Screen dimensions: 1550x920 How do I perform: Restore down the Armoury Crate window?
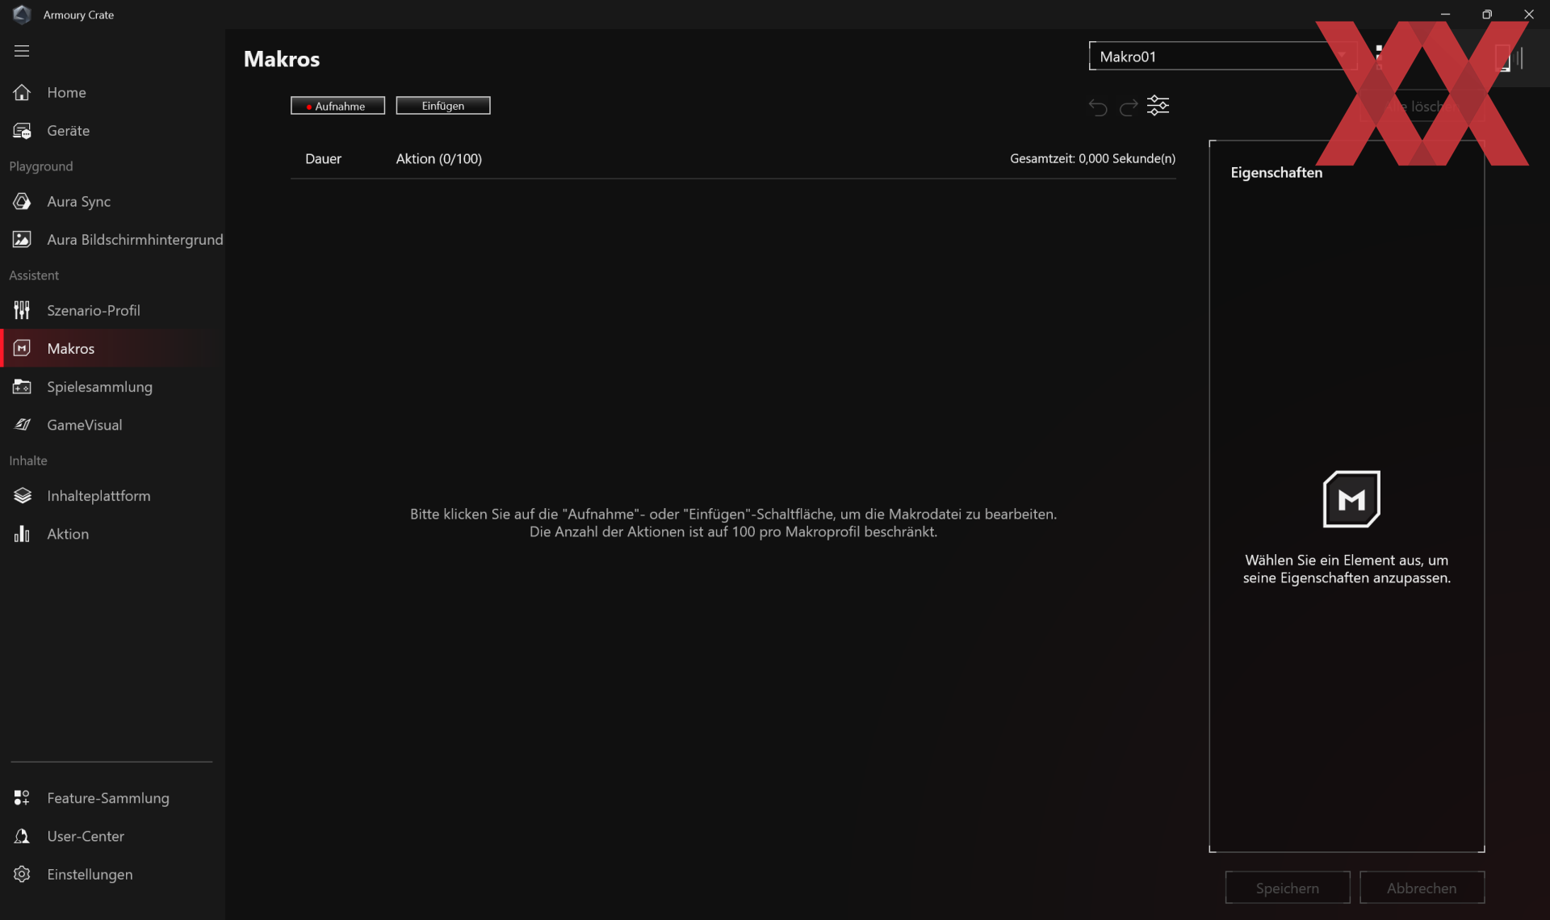[x=1486, y=15]
